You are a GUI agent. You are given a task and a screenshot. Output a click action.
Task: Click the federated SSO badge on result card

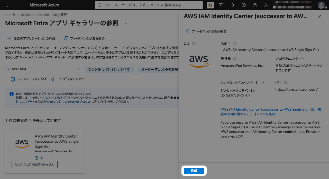click(36, 158)
